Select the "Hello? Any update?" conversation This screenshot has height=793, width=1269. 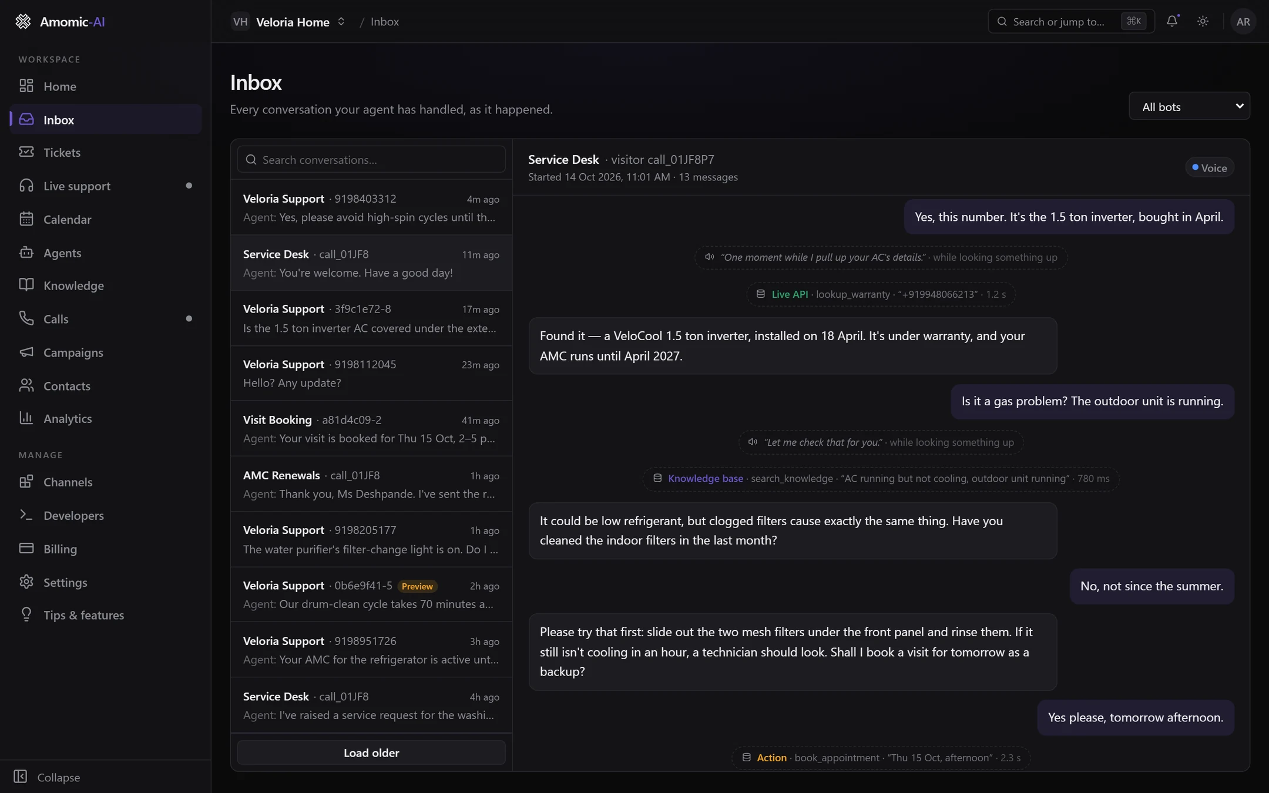click(371, 374)
